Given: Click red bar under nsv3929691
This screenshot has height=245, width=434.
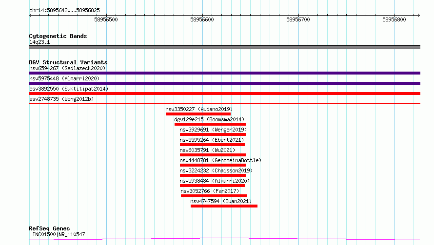Looking at the screenshot, I should point(213,134).
